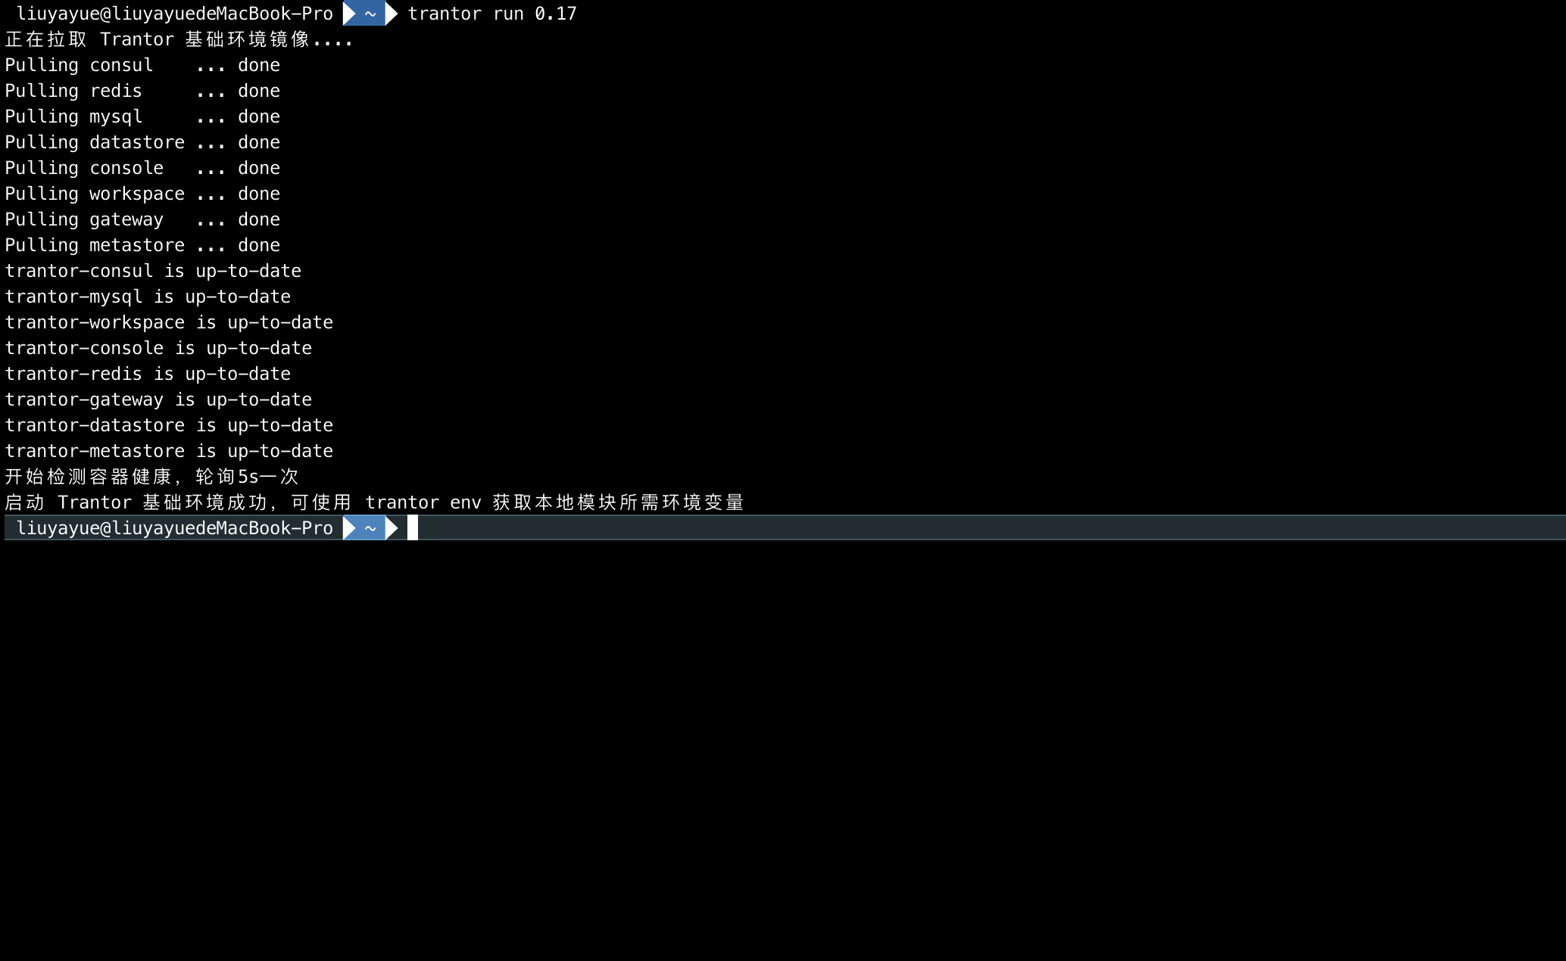Screen dimensions: 1566x961
Task: Click the 'Pulling workspace ... done' output line
Action: point(142,193)
